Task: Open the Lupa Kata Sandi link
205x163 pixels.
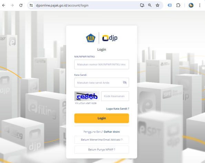Action: pos(118,109)
